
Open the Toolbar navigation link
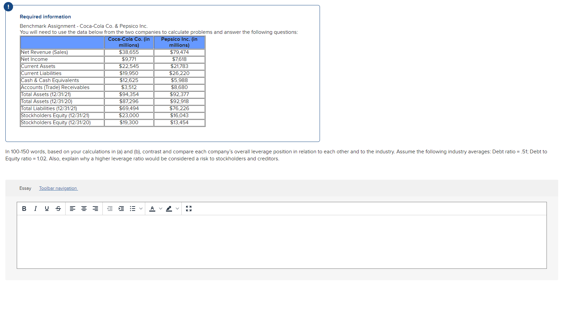58,188
